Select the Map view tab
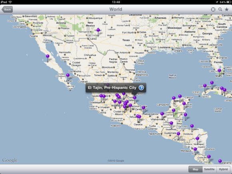Image resolution: width=232 pixels, height=174 pixels. coord(195,169)
